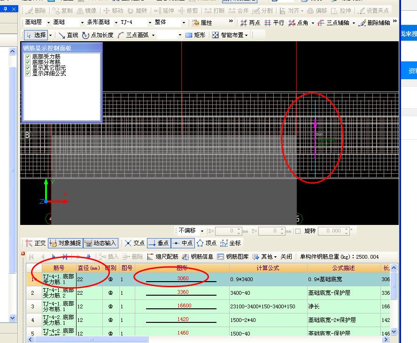Select the 旋转 rotate tool
Image resolution: width=417 pixels, height=343 pixels.
tap(137, 11)
